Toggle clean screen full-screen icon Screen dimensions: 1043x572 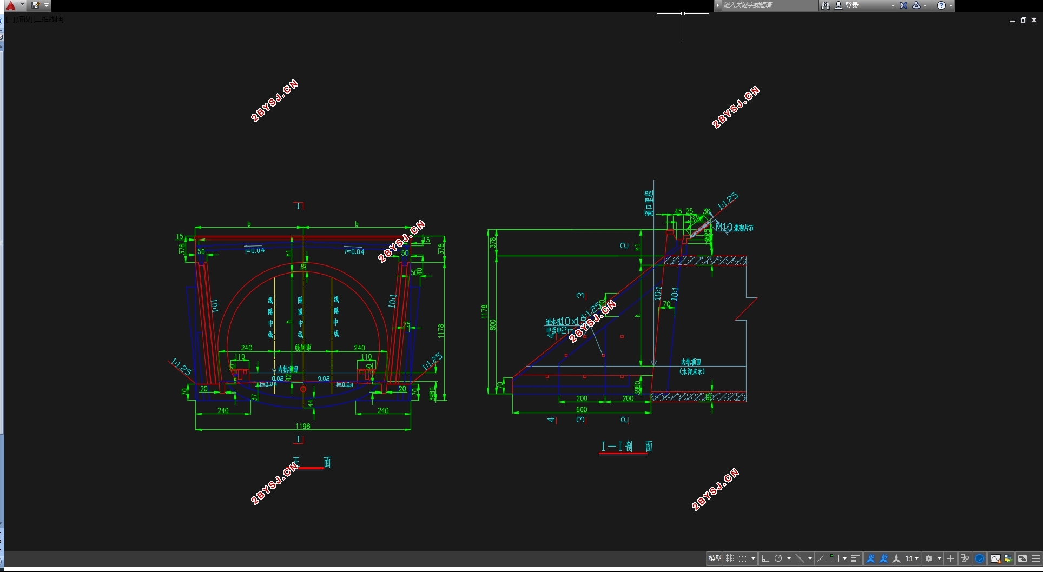pyautogui.click(x=1022, y=558)
